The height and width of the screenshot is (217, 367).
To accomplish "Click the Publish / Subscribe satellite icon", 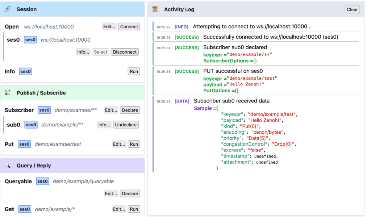I will pyautogui.click(x=7, y=93).
